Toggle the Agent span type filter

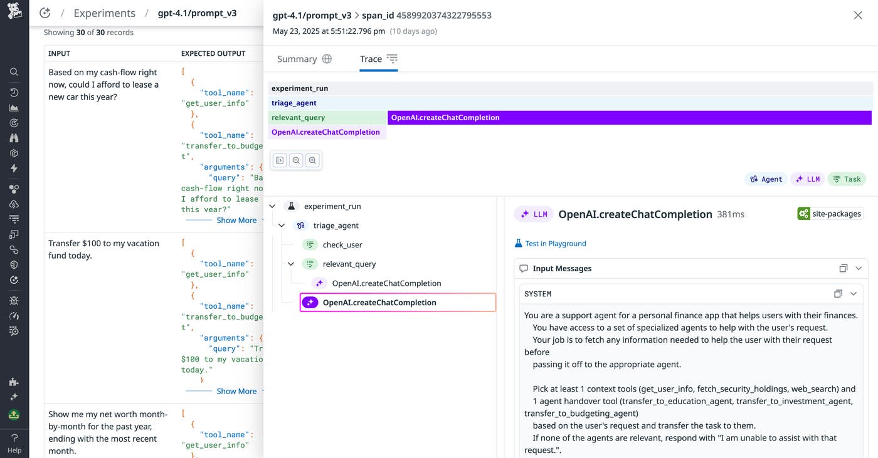(765, 179)
